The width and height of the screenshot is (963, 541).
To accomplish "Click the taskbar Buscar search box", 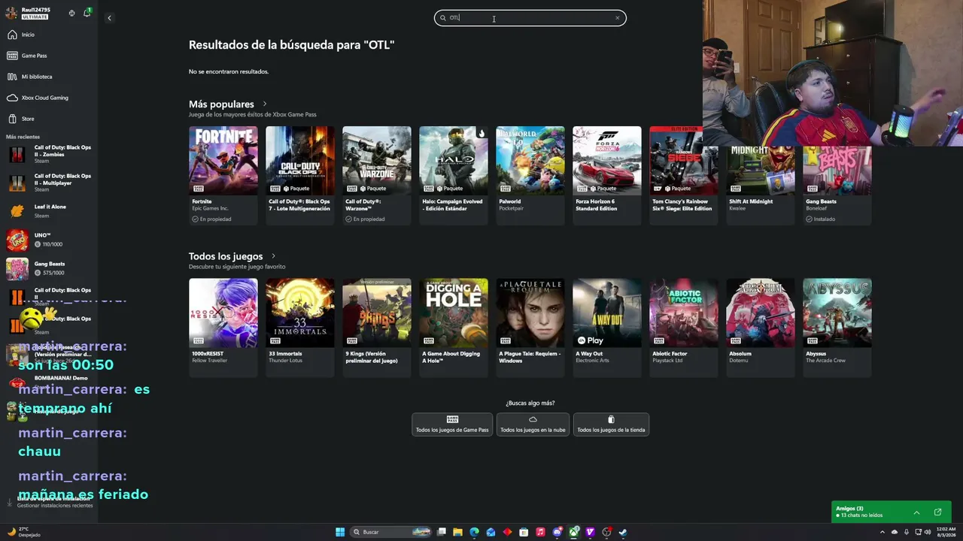I will pyautogui.click(x=391, y=532).
